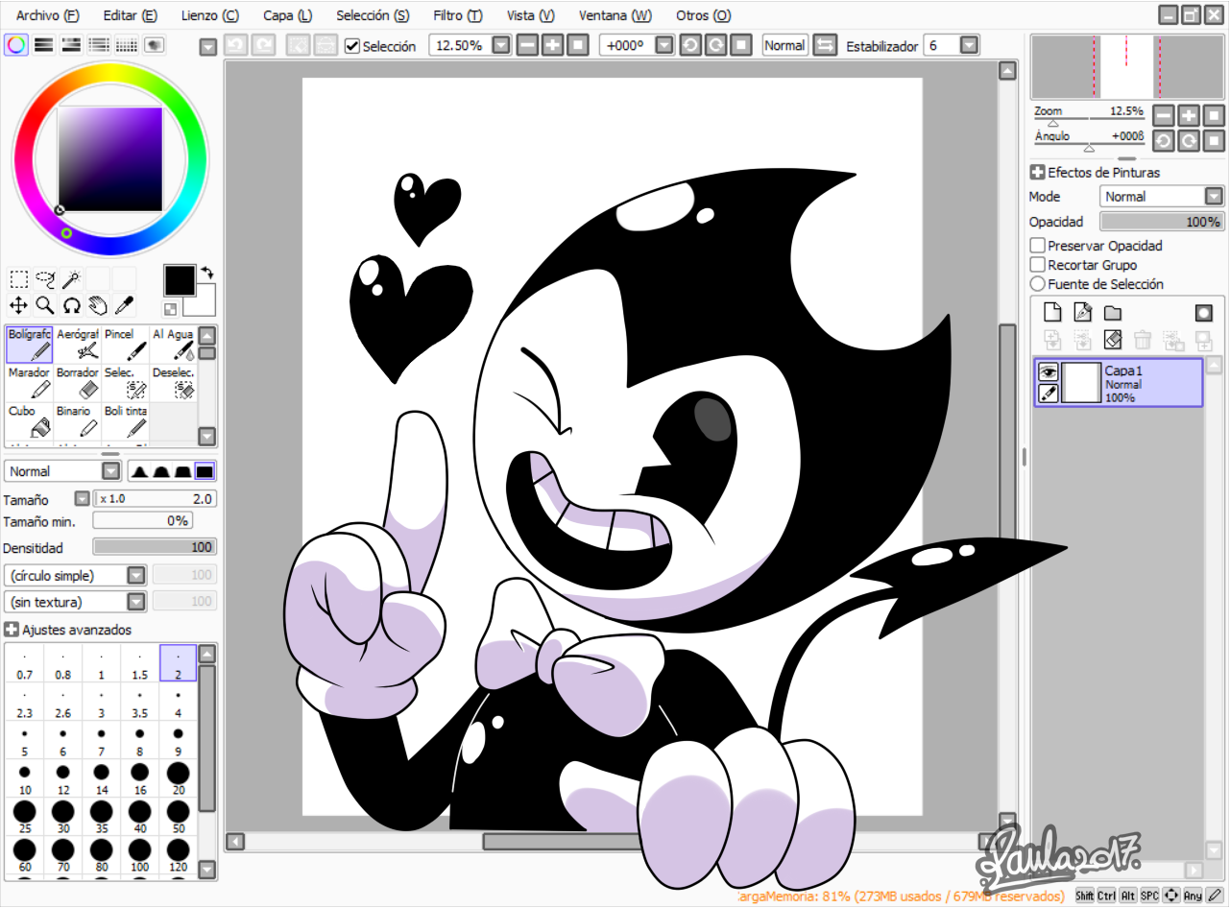Open the Capa menu
Image resolution: width=1230 pixels, height=908 pixels.
point(287,15)
